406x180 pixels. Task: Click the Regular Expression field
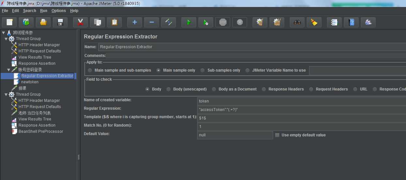302,109
